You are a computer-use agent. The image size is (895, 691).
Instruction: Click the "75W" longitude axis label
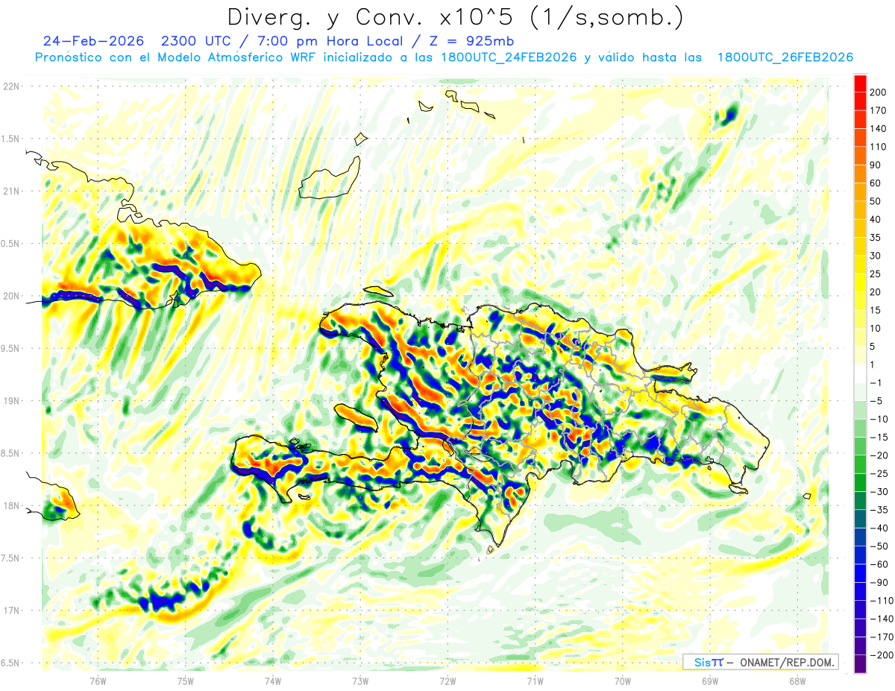point(186,681)
